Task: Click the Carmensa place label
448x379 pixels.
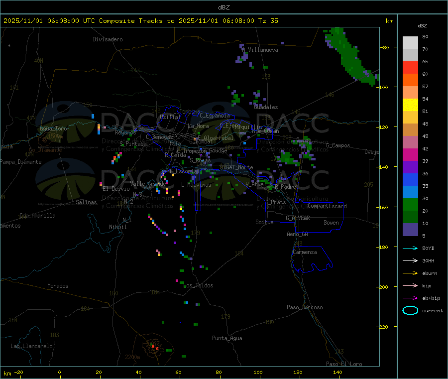Action: pos(305,252)
